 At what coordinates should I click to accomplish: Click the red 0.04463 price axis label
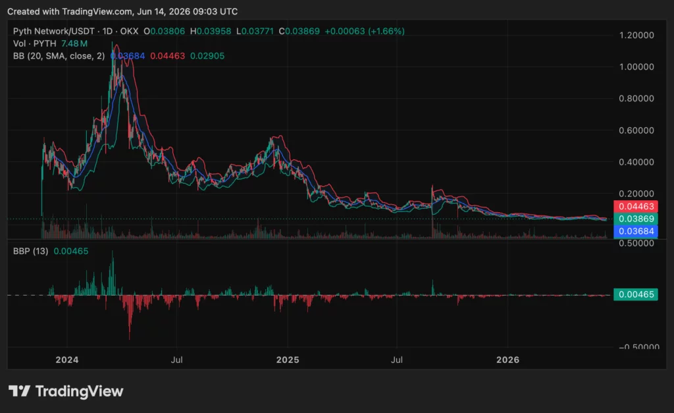point(635,207)
